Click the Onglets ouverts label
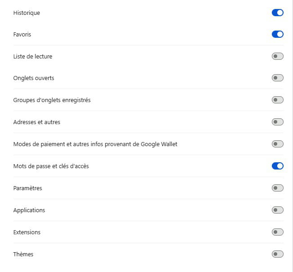Screen dimensions: 293x272 point(34,78)
